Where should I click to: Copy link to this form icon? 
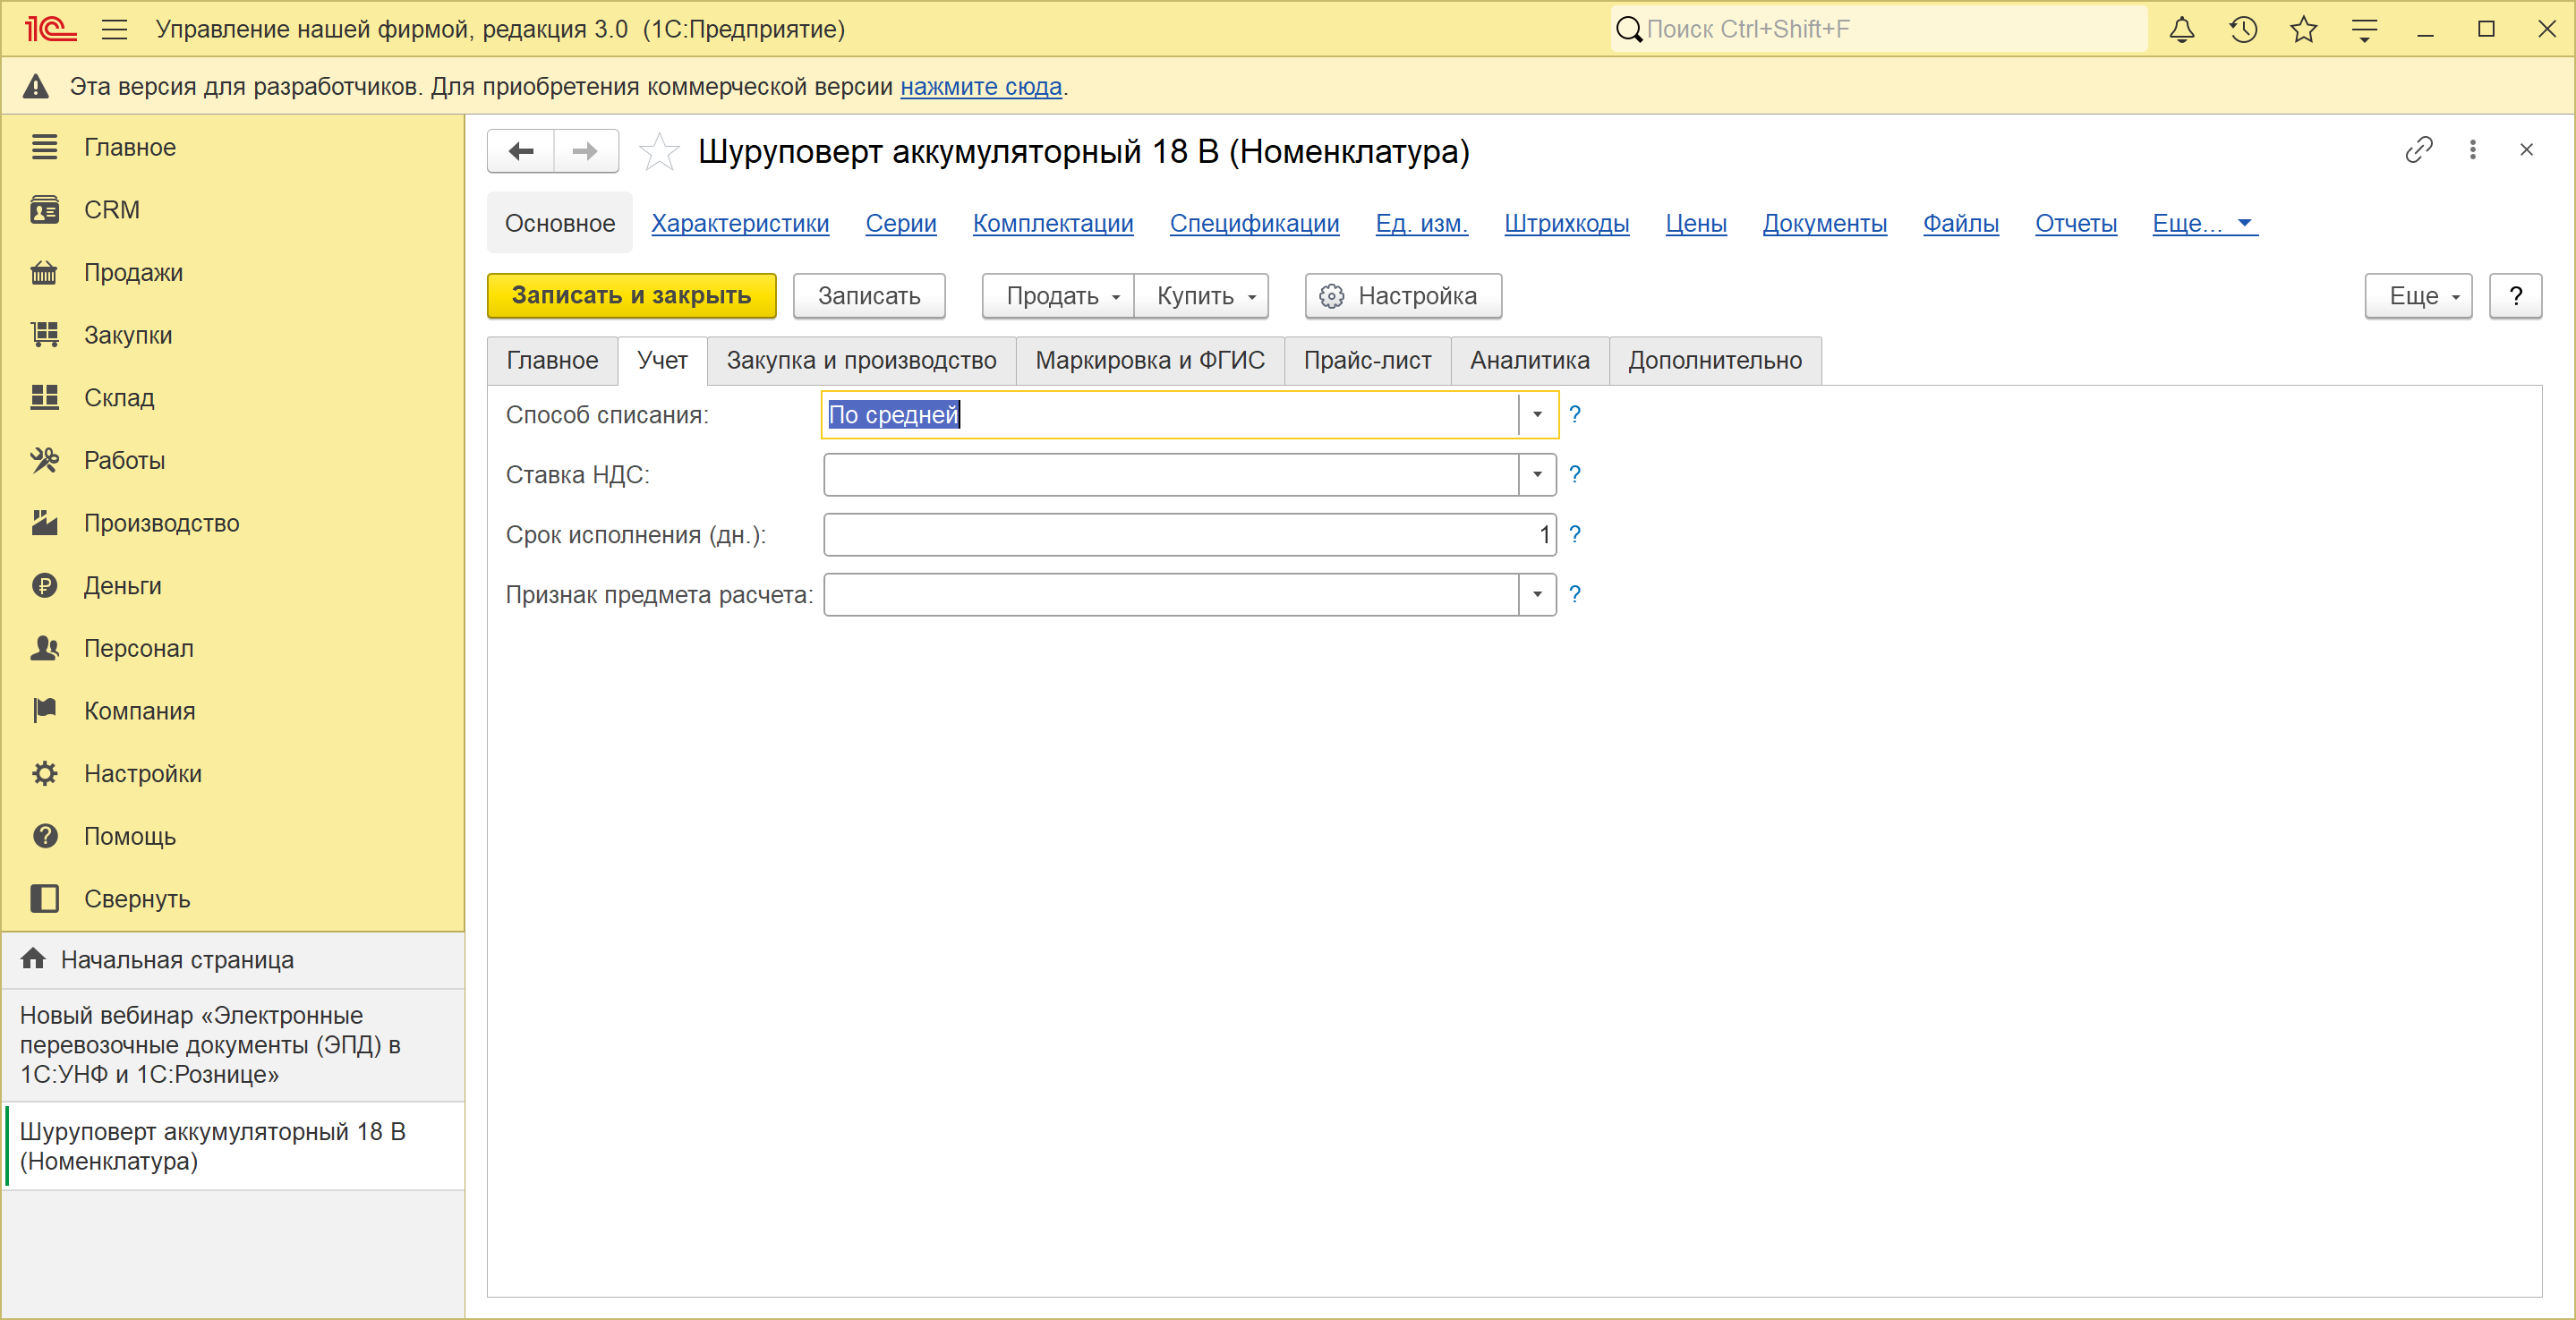coord(2418,150)
